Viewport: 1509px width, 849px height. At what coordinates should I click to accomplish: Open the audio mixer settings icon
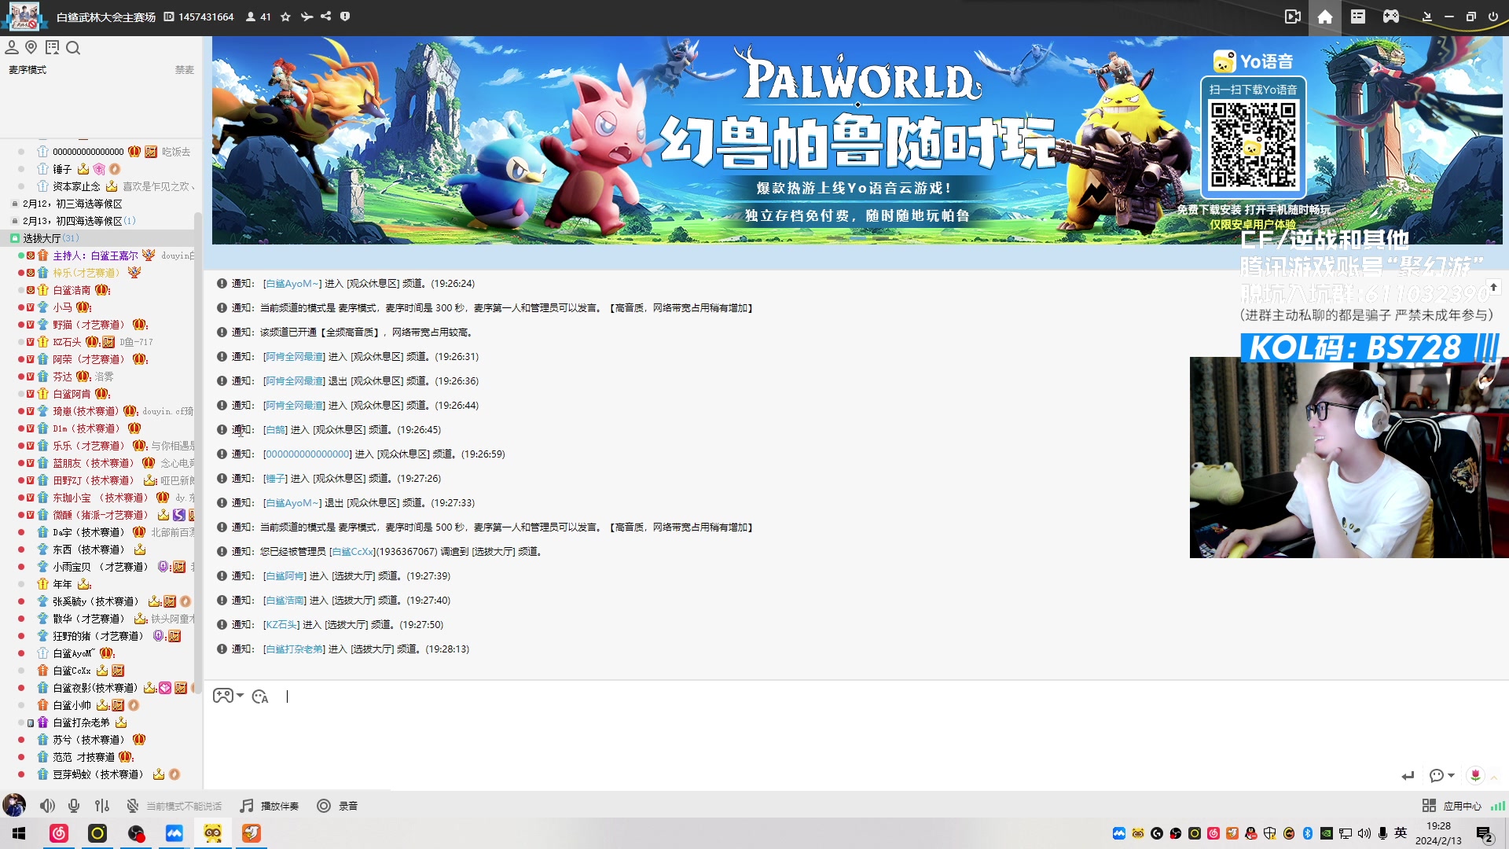point(102,806)
